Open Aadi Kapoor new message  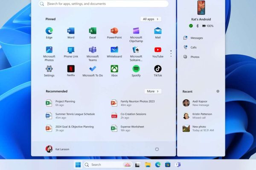(x=196, y=103)
